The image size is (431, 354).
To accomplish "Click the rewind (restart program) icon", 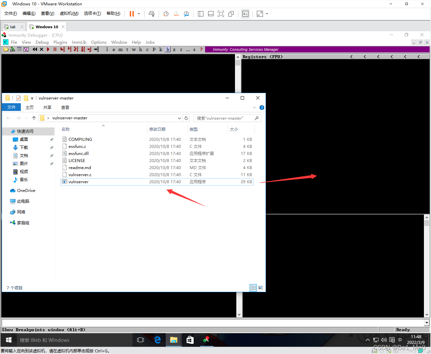I will coord(35,49).
